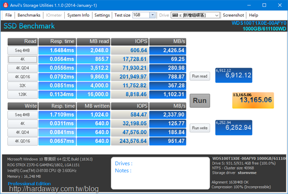The width and height of the screenshot is (288, 194).
Task: Click the Alignment 16384KB OK text
Action: pyautogui.click(x=230, y=182)
